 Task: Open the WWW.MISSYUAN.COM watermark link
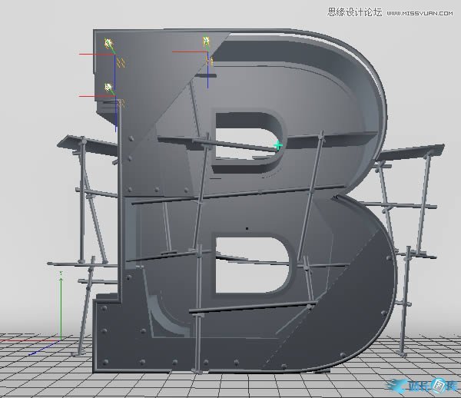tap(421, 12)
